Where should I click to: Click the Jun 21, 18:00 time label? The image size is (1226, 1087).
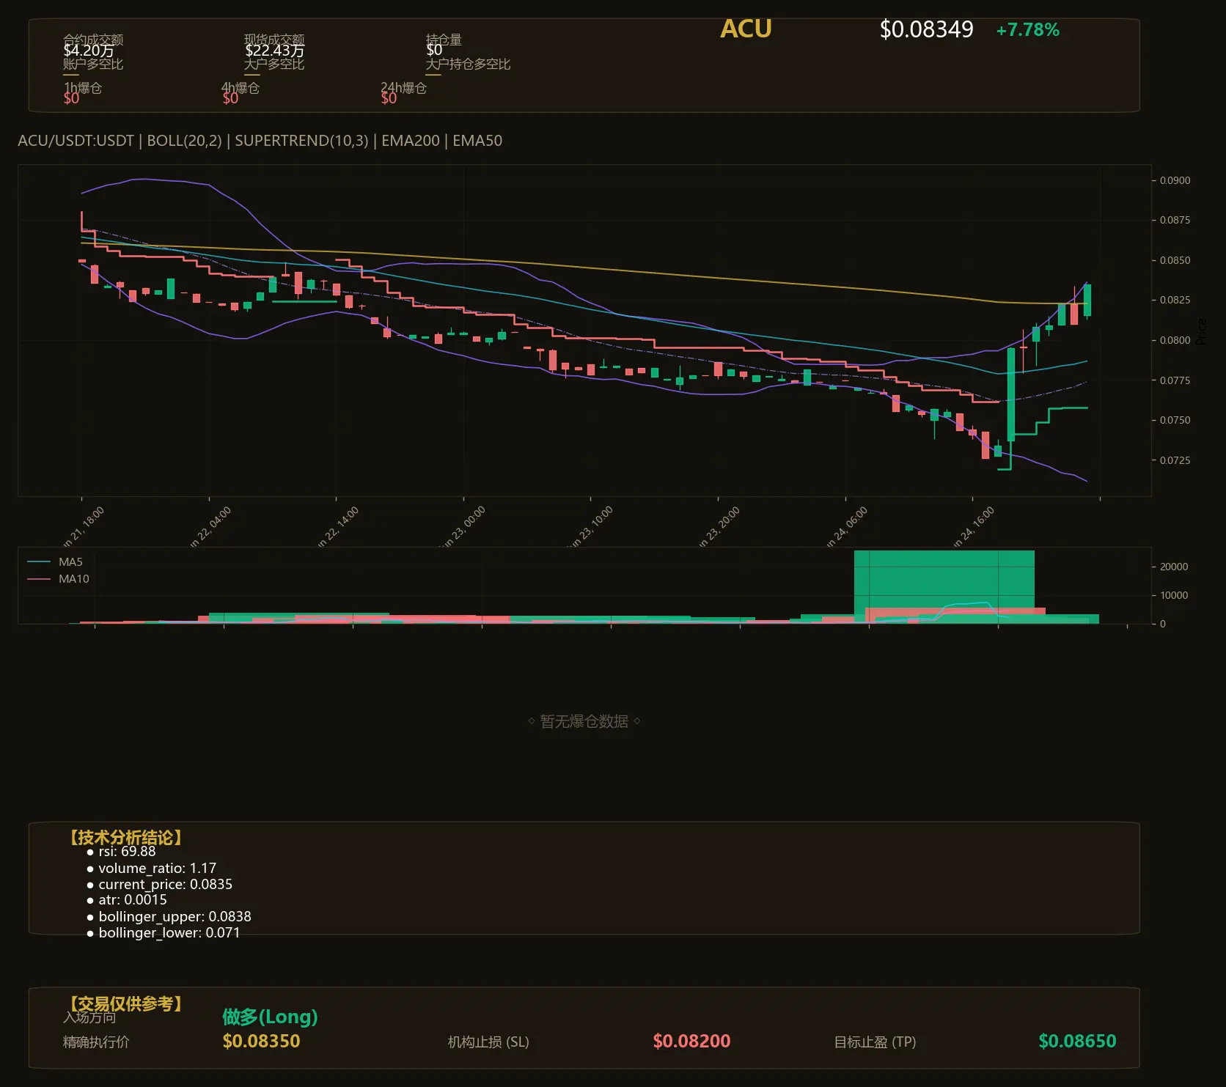pos(83,526)
